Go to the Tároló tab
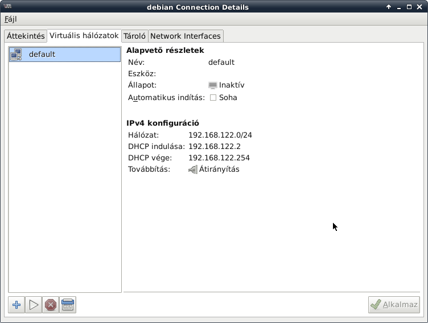Screen dimensions: 428x323 pyautogui.click(x=135, y=36)
